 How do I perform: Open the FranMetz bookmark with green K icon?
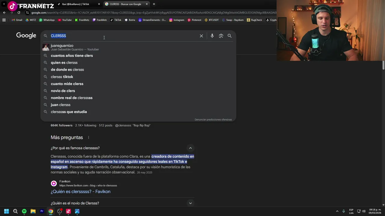pyautogui.click(x=82, y=20)
